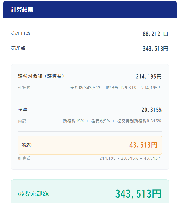Select the 売却額 row label
Viewport: 179px width, 203px height.
[x=18, y=48]
